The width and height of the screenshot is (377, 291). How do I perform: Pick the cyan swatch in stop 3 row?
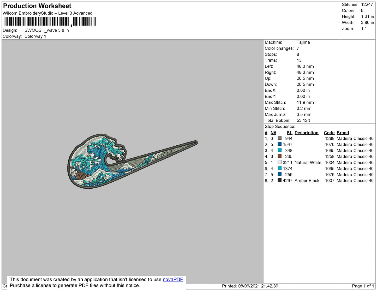(279, 150)
